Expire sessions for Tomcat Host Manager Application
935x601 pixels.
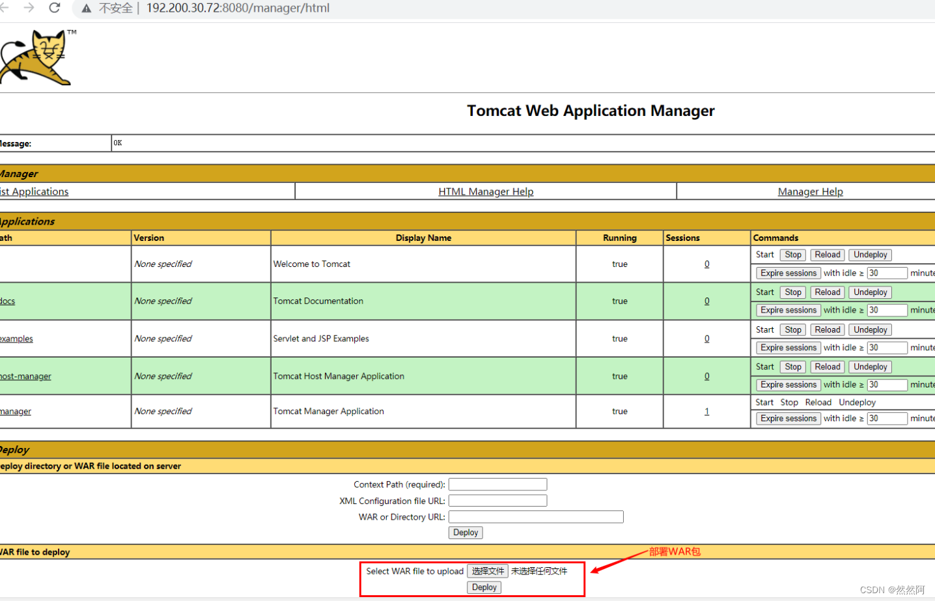click(788, 385)
